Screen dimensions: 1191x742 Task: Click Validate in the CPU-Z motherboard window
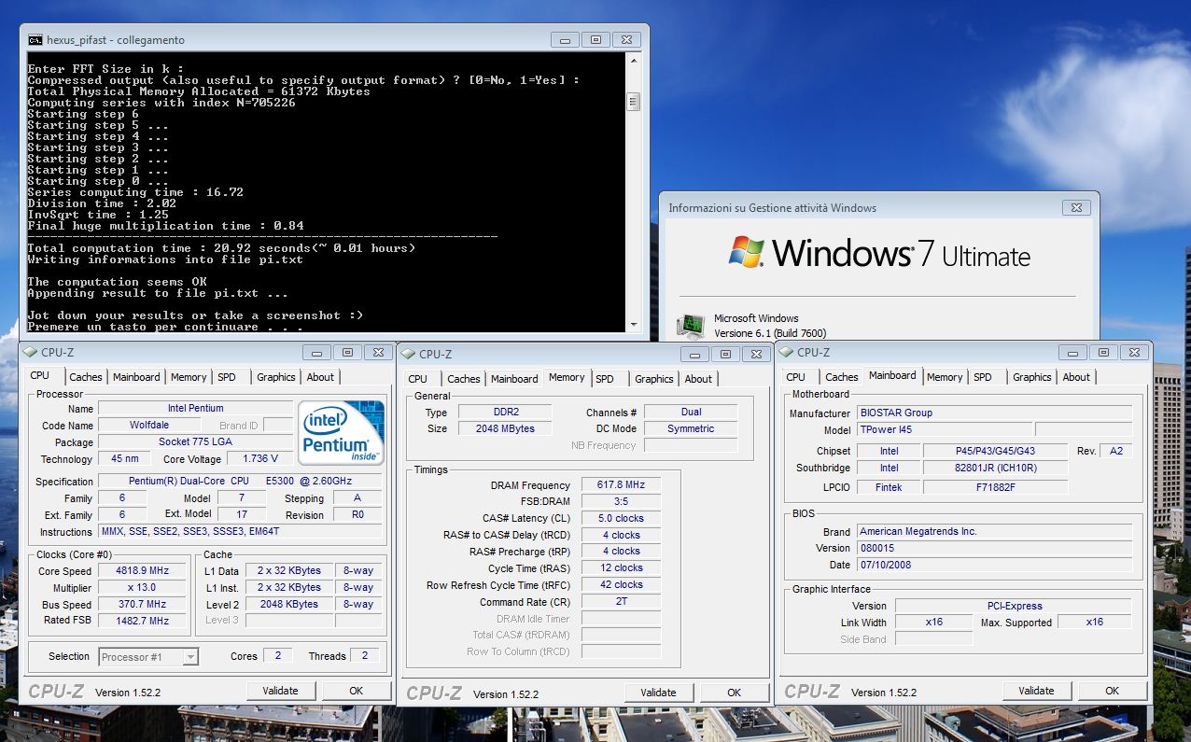pyautogui.click(x=1037, y=691)
